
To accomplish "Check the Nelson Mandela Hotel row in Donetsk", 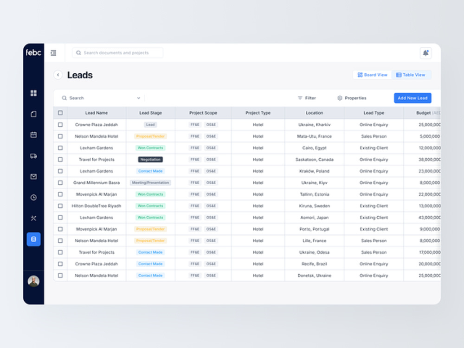I will tap(60, 275).
